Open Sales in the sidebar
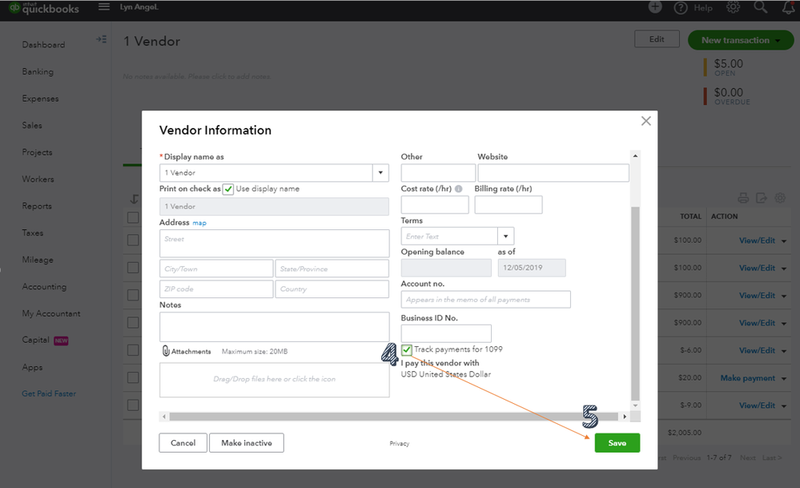800x488 pixels. 32,126
